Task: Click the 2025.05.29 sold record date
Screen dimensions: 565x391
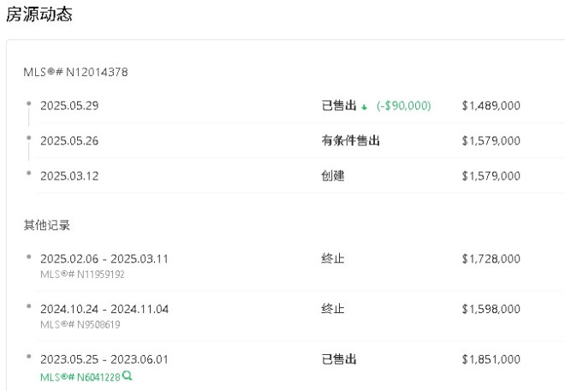Action: [69, 105]
